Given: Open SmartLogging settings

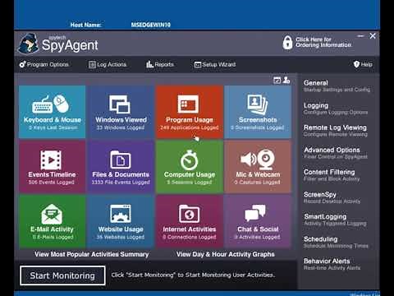Looking at the screenshot, I should click(x=335, y=220).
